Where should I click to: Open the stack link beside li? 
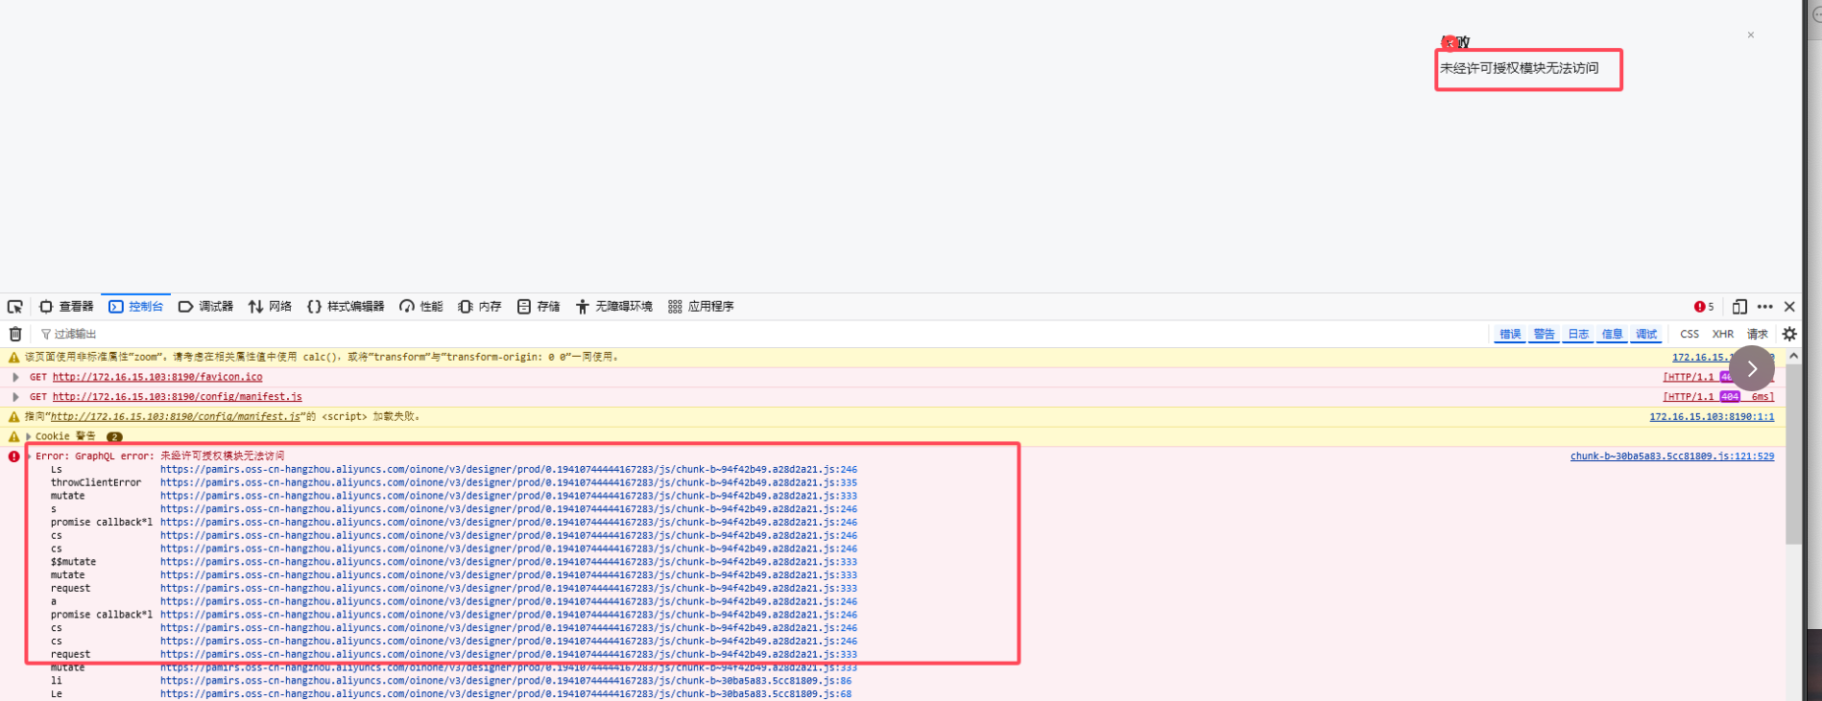tap(506, 681)
